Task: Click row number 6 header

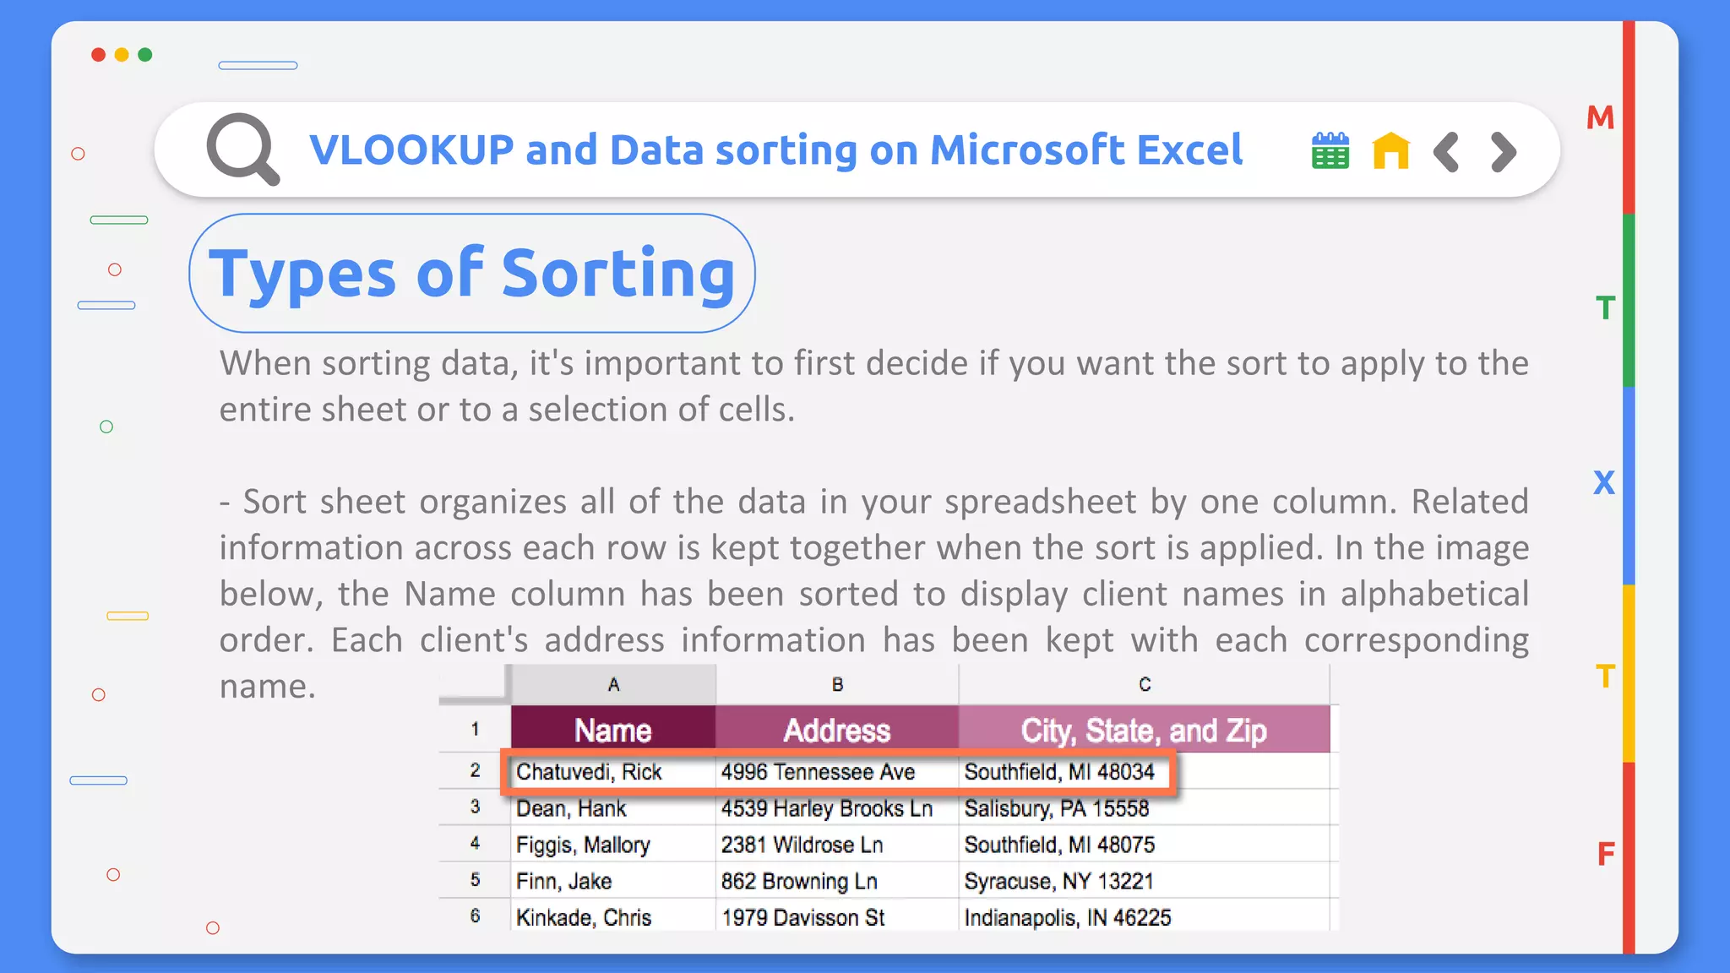Action: point(475,916)
